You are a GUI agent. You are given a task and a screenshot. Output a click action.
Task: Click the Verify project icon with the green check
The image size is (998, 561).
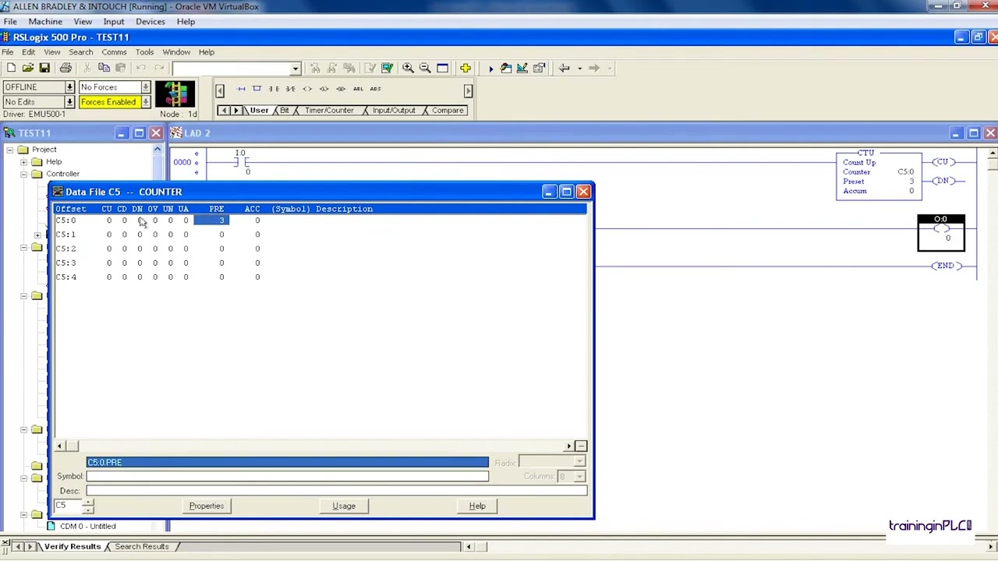click(x=387, y=69)
